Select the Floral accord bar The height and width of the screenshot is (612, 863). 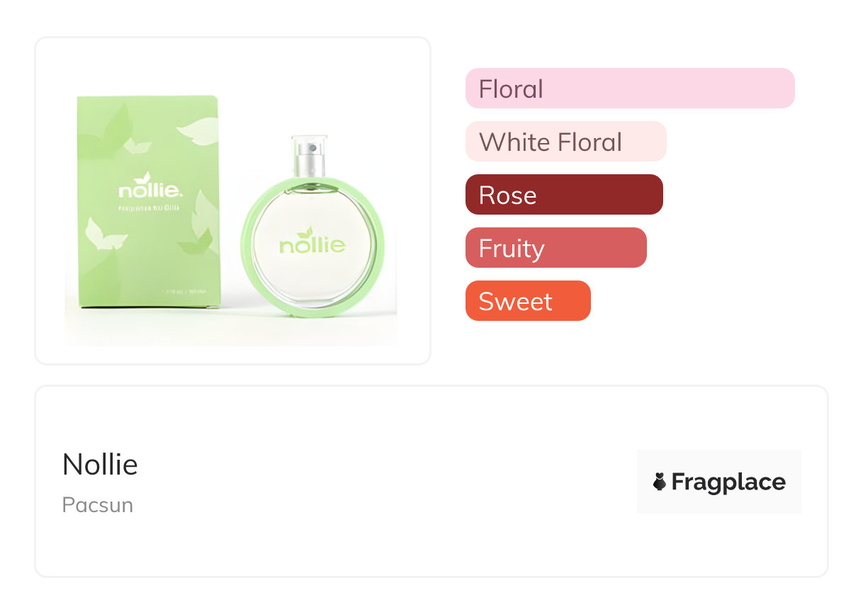pos(629,89)
